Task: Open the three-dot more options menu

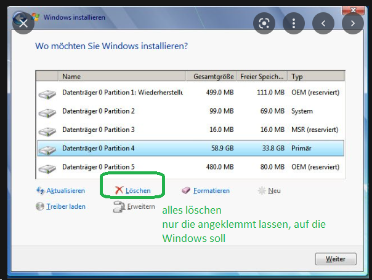Action: [294, 23]
